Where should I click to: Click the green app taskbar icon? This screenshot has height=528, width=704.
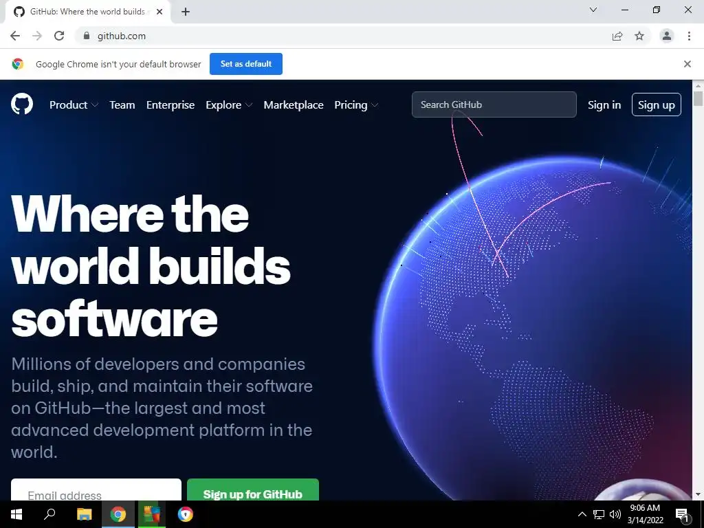point(152,514)
